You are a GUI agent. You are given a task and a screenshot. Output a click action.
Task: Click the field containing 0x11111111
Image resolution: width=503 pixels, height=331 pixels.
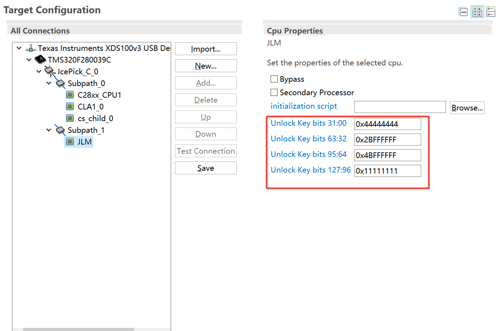(387, 171)
